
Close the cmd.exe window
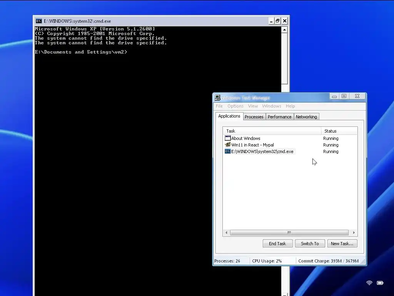(x=284, y=21)
